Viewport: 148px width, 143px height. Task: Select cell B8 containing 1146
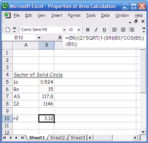pos(47,104)
